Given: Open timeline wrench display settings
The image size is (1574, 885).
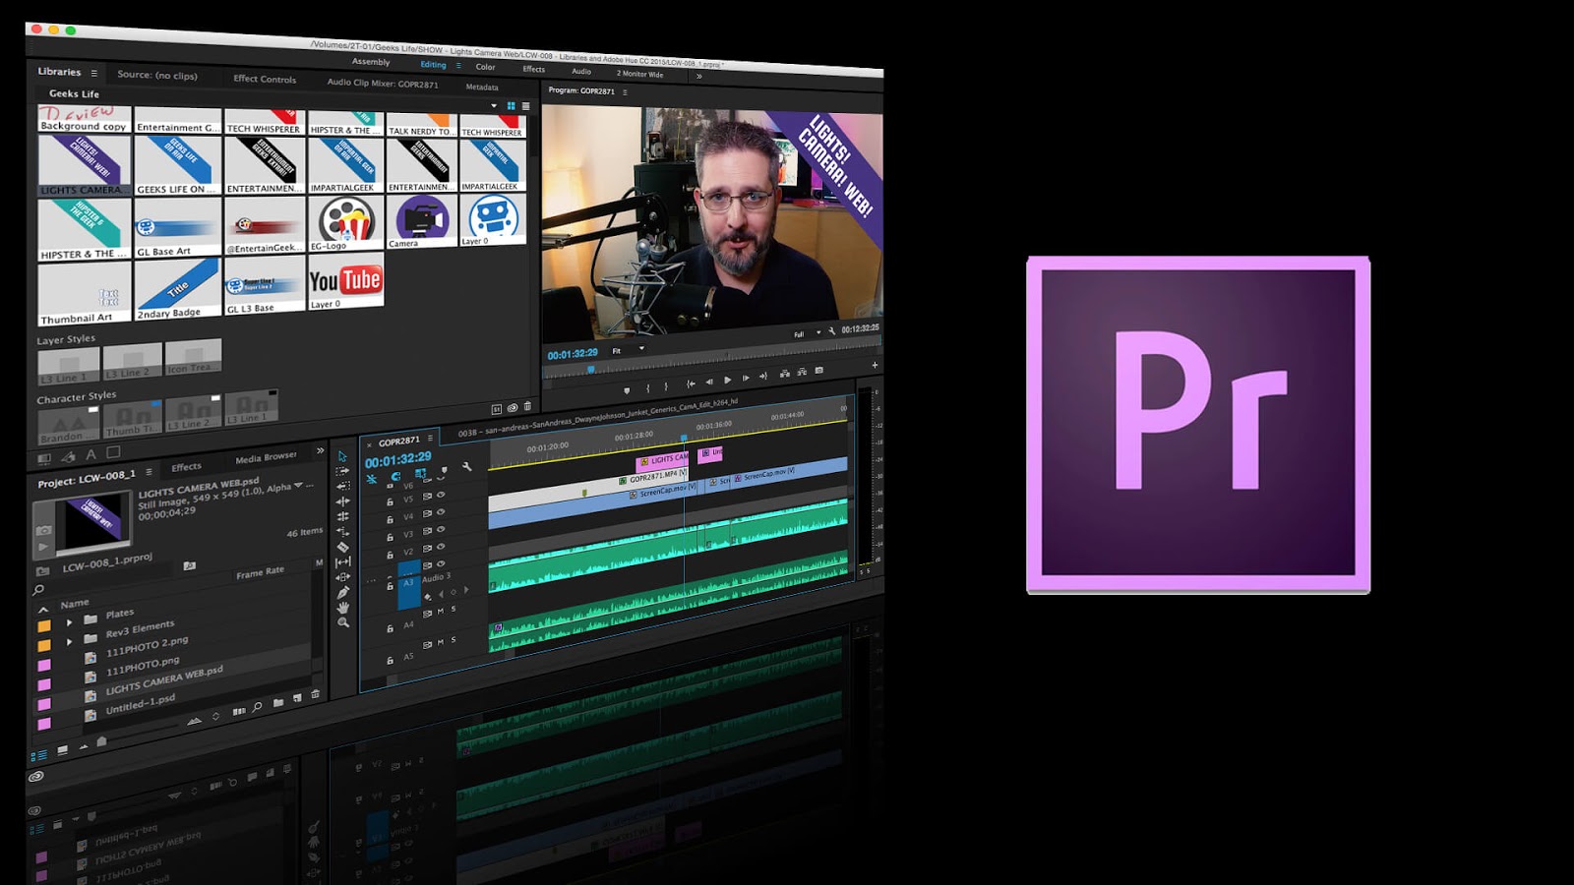Looking at the screenshot, I should point(467,466).
